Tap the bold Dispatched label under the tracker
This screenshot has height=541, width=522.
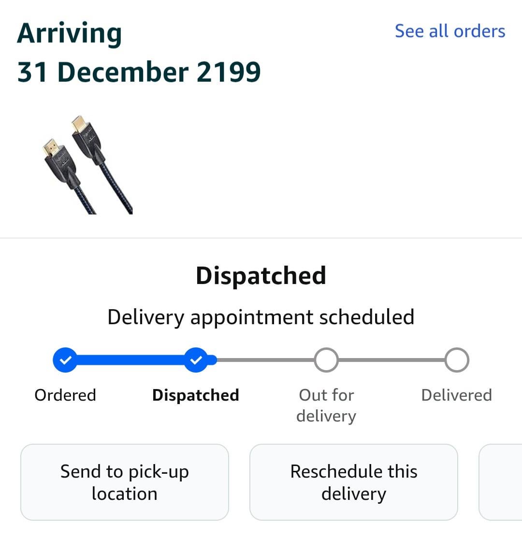[196, 395]
